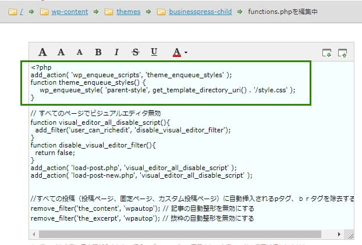Choose the smallest font size A icon
This screenshot has width=362, height=245.
point(79,53)
